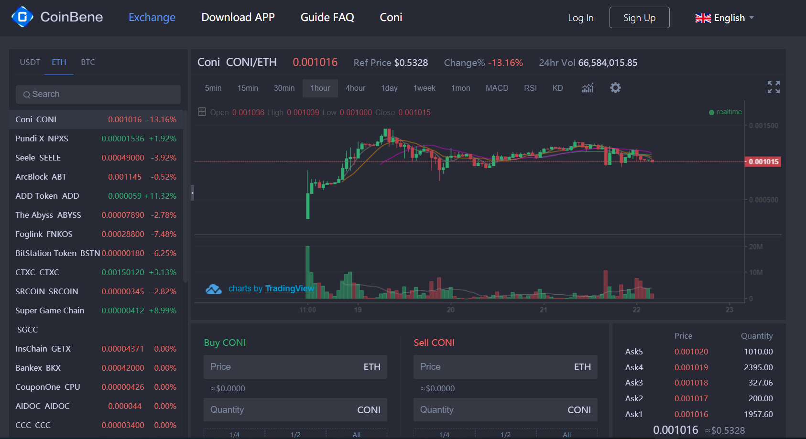Select the BitStation Token BSTN pair
Image resolution: width=806 pixels, height=439 pixels.
point(96,253)
